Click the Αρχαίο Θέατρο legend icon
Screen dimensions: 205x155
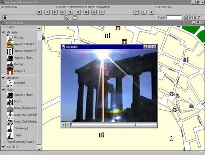[x=10, y=44]
